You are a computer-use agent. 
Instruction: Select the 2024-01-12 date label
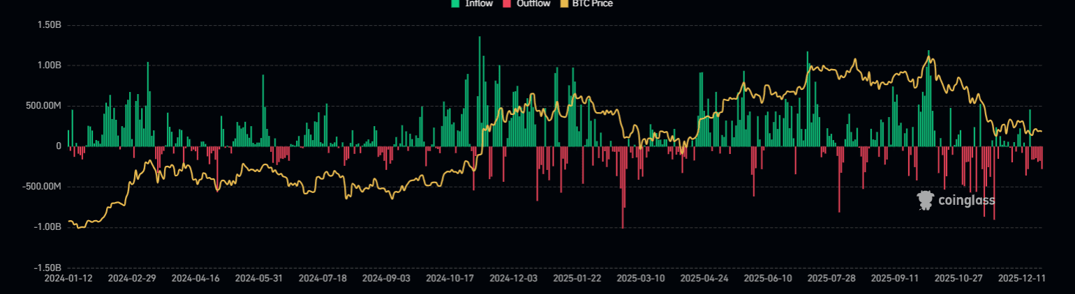[x=68, y=278]
